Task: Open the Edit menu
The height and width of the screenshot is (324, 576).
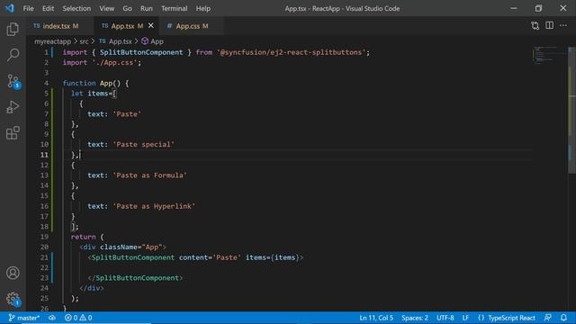Action: 48,8
